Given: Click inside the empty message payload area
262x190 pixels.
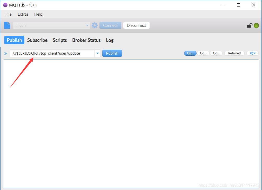Looking at the screenshot, I should click(131, 124).
